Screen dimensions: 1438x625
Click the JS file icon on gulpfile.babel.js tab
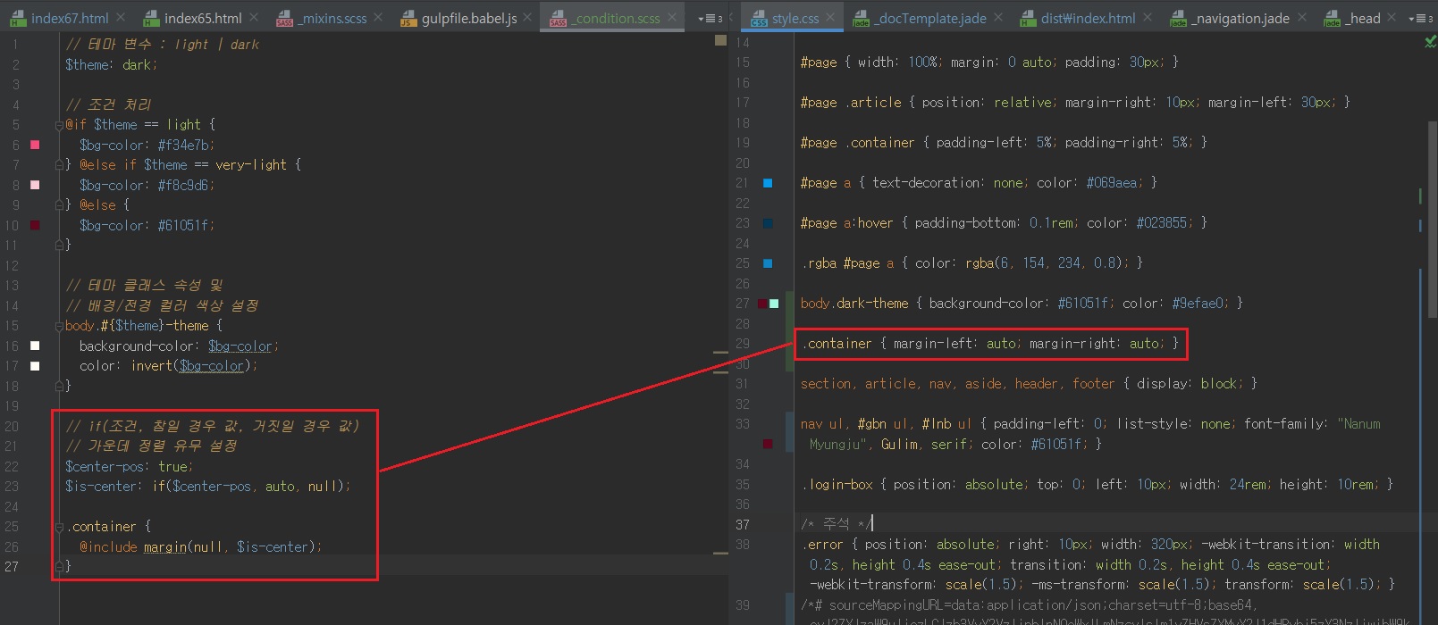click(x=408, y=18)
